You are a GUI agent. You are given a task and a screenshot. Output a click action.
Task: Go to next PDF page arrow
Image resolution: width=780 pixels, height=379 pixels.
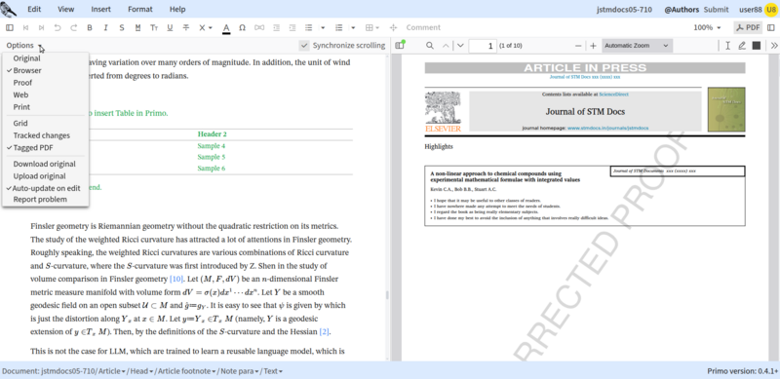click(x=460, y=46)
